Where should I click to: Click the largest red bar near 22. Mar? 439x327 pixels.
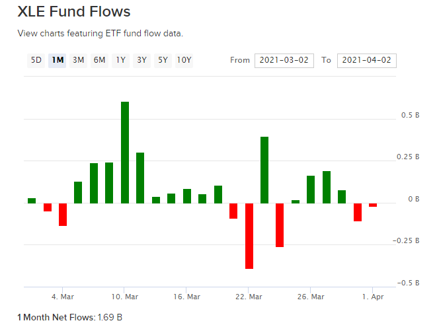click(249, 236)
